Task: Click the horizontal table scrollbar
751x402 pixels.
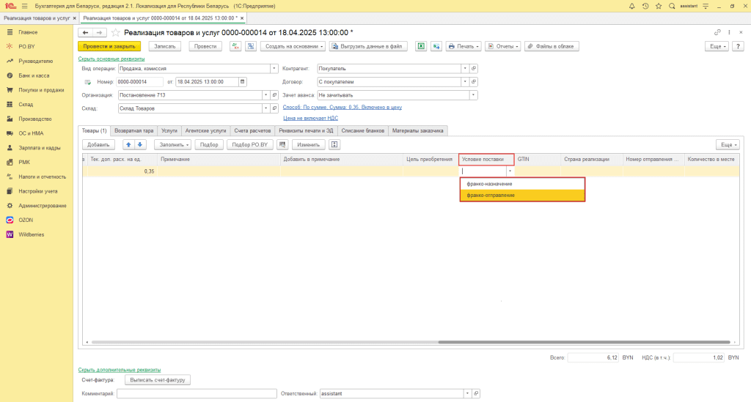Action: point(583,342)
